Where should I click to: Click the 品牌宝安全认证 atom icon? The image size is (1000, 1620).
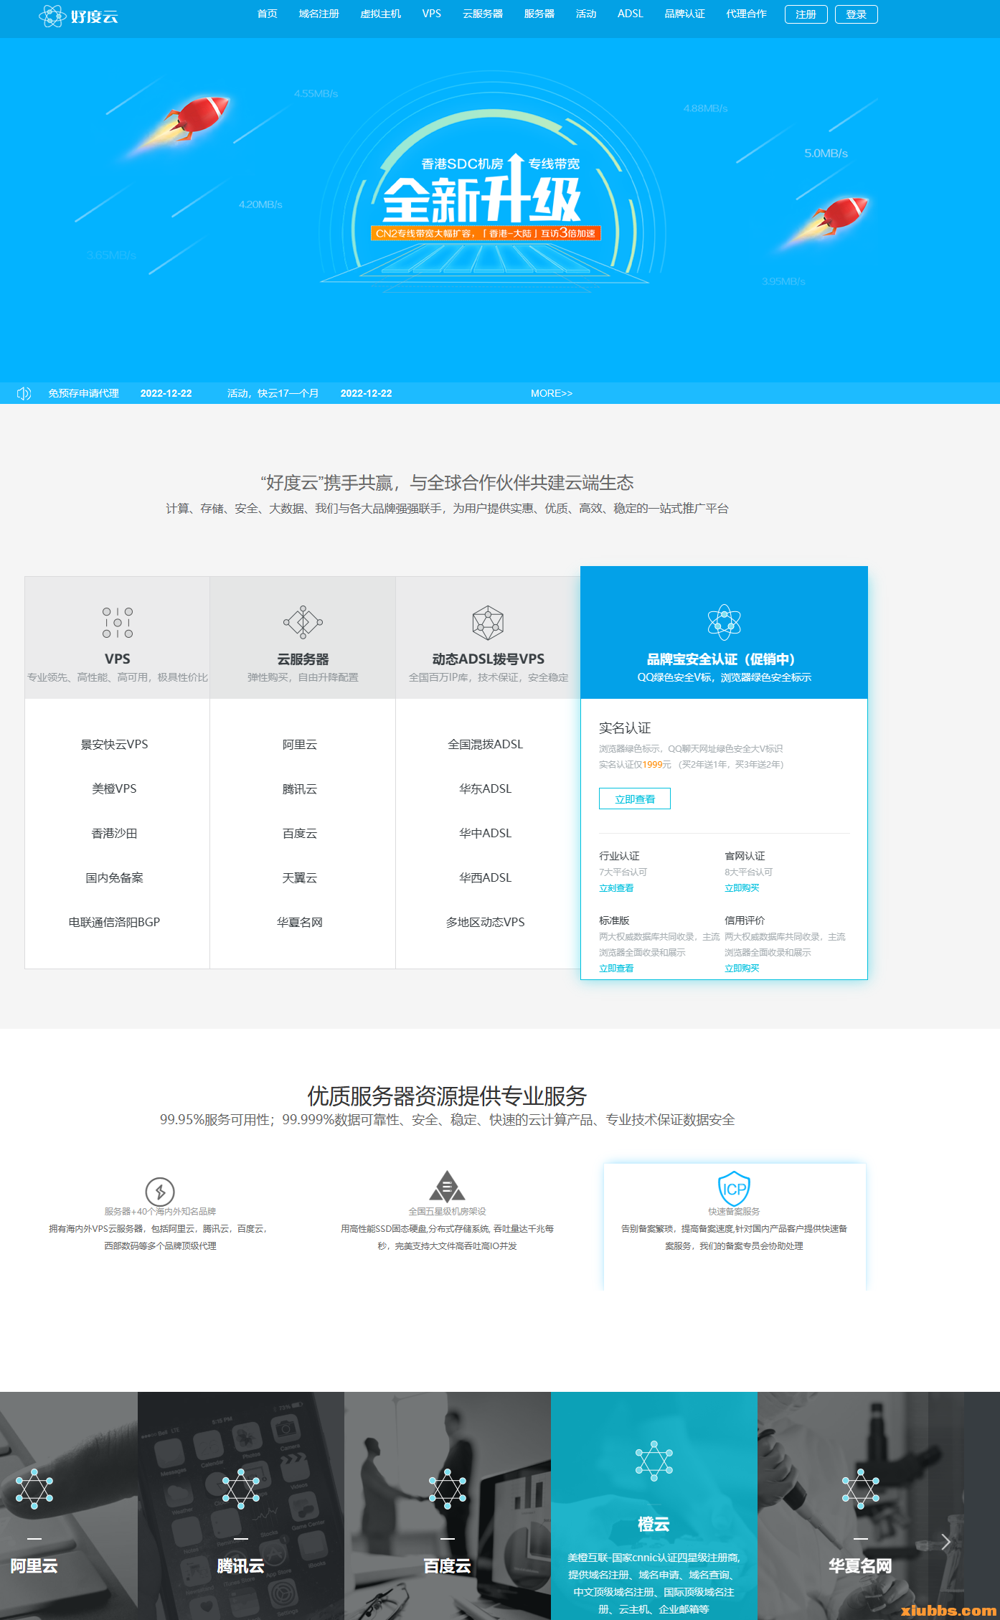coord(724,621)
